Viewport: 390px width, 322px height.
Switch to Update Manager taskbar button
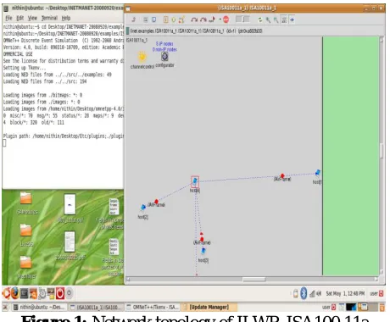click(x=209, y=307)
